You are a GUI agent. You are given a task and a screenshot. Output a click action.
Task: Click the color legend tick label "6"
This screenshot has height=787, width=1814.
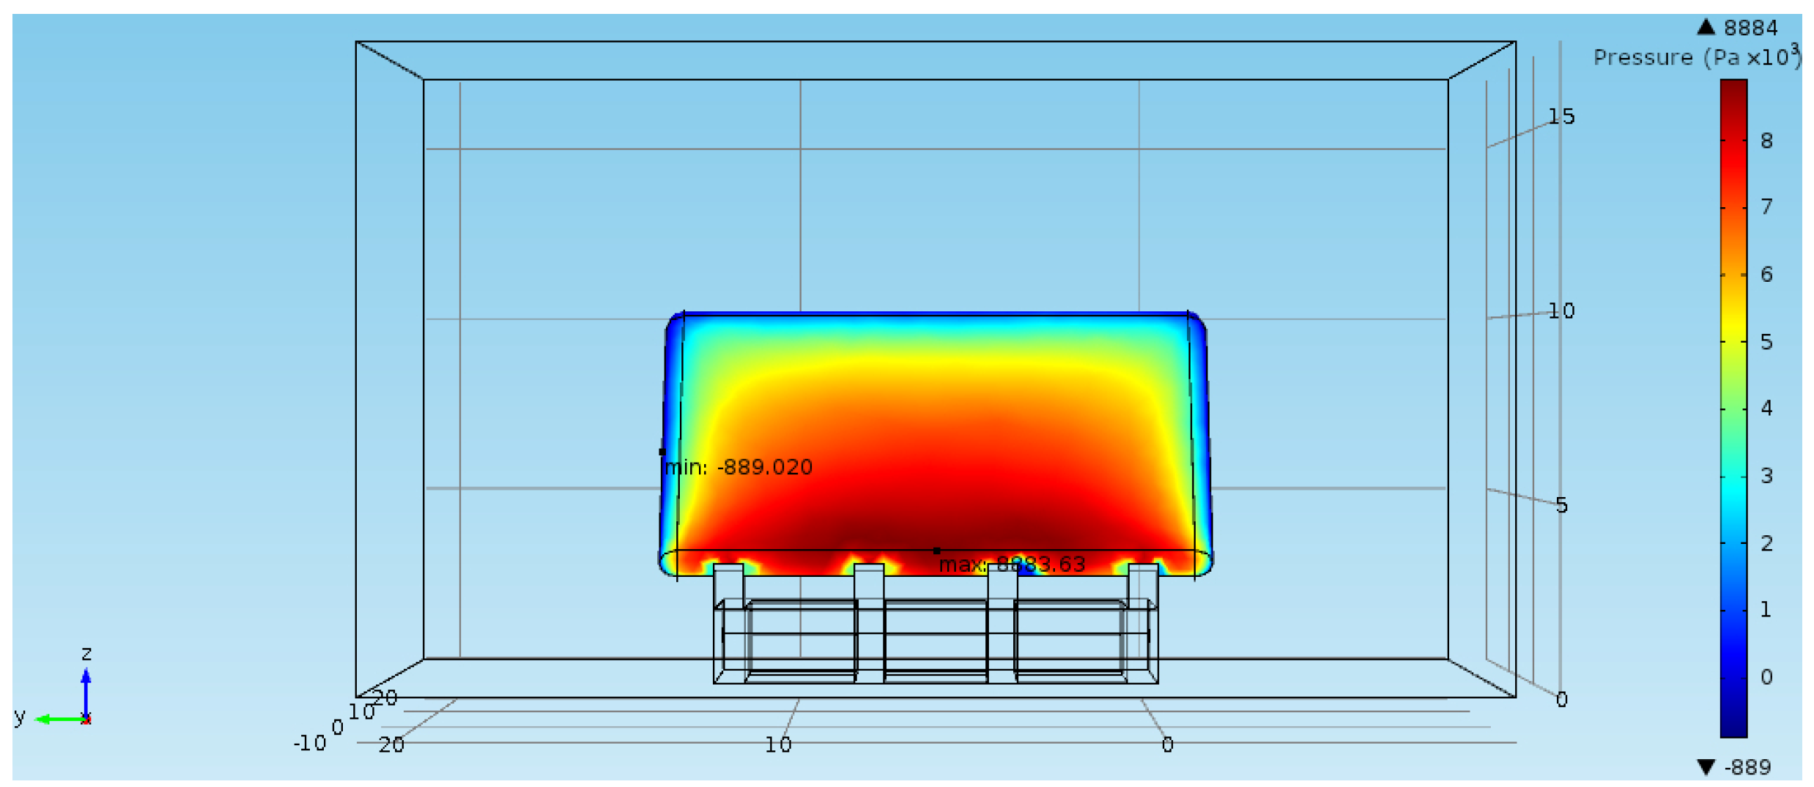(1766, 275)
